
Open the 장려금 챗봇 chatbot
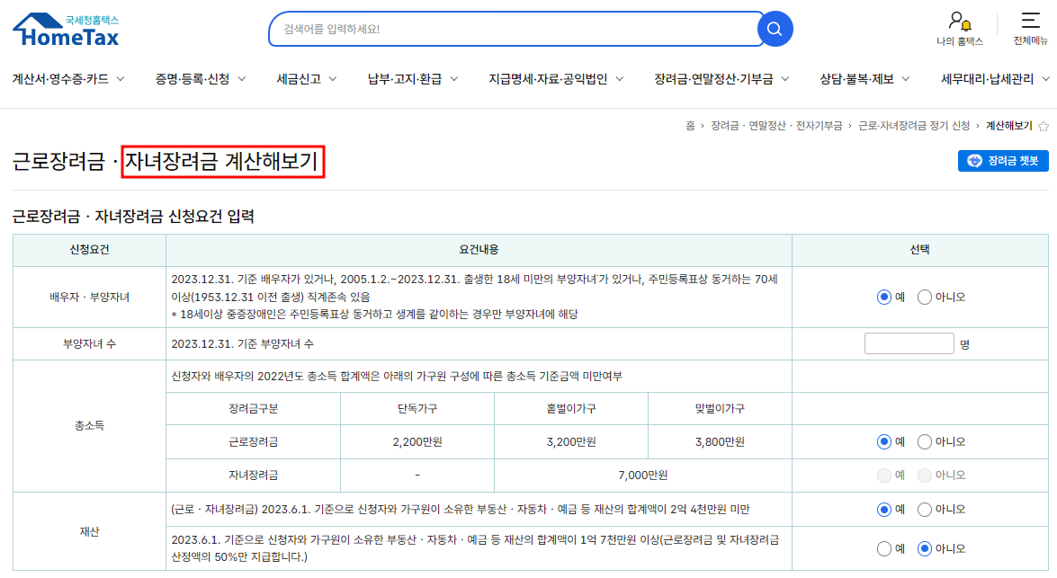pyautogui.click(x=1003, y=160)
